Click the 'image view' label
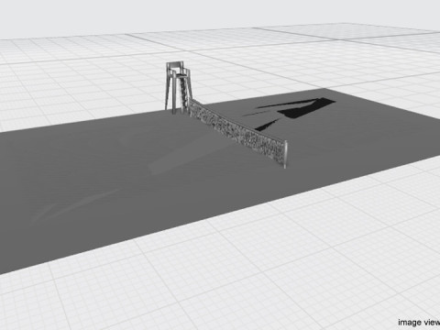This screenshot has height=330, width=440. pyautogui.click(x=419, y=322)
